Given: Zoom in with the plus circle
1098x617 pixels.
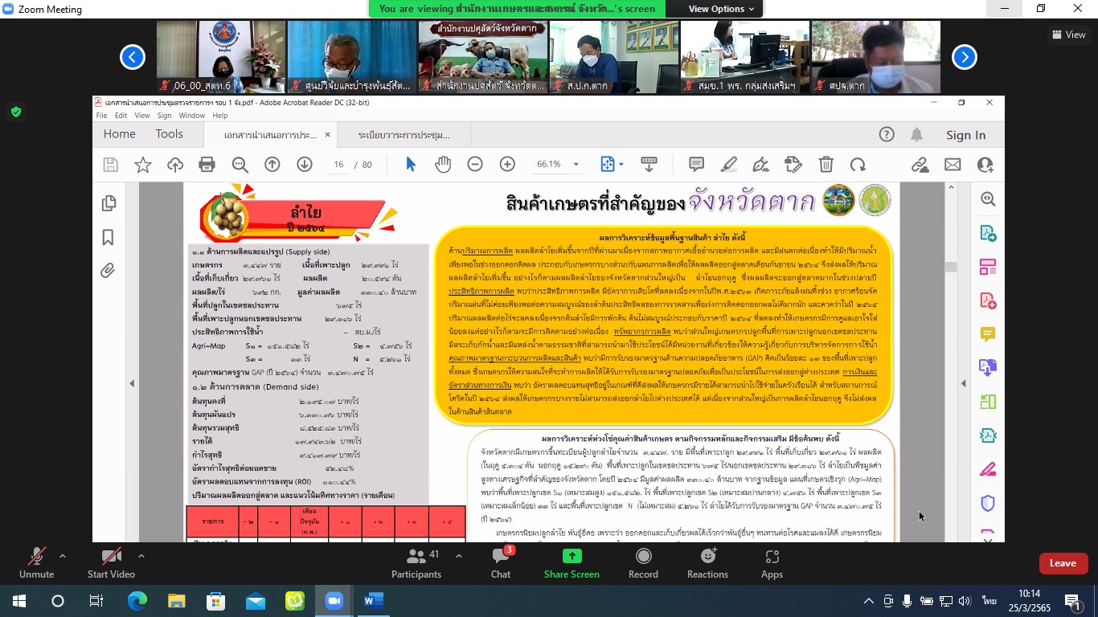Looking at the screenshot, I should [507, 164].
